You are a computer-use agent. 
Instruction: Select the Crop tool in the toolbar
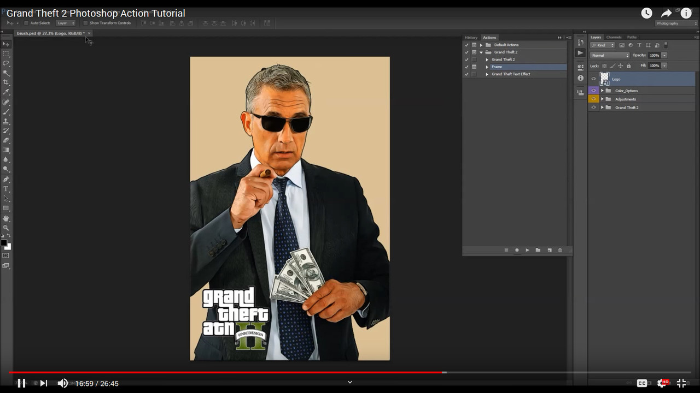click(6, 82)
